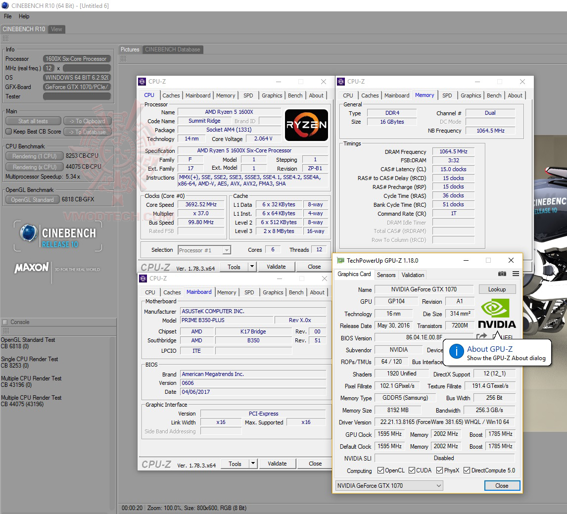
Task: Toggle the CUDA checkbox in GPU-Z
Action: pos(412,470)
